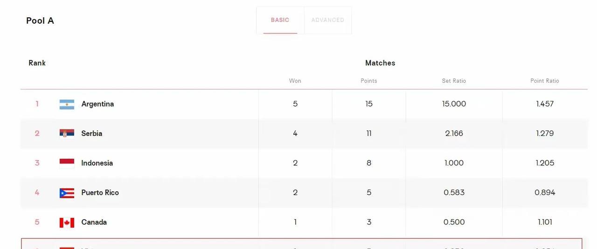
Task: Click the Argentina flag icon
Action: click(67, 104)
